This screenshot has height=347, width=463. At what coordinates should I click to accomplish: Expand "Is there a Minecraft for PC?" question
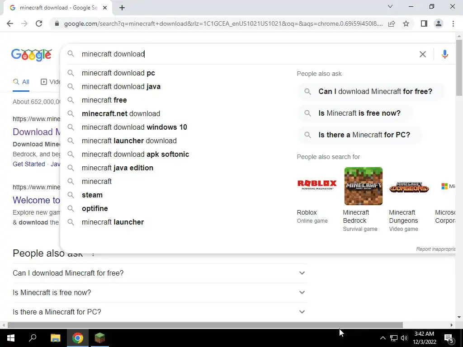pos(160,312)
